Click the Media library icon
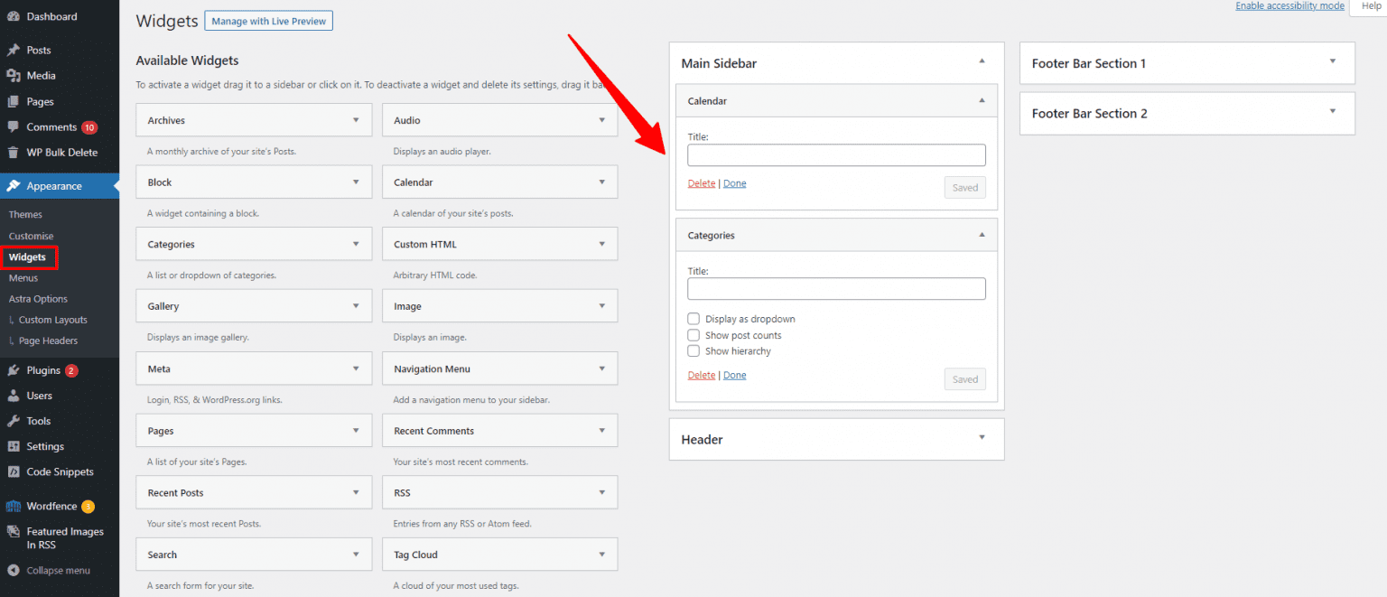The width and height of the screenshot is (1387, 597). coord(15,75)
